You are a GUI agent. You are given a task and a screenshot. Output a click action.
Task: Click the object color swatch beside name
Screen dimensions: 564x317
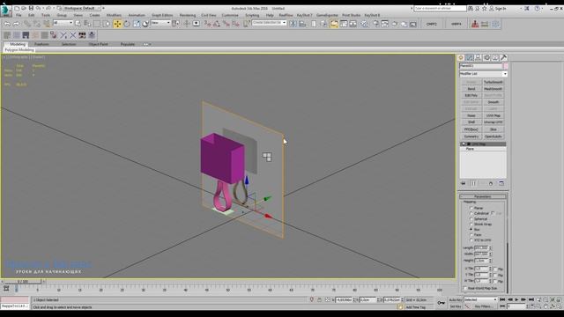505,66
